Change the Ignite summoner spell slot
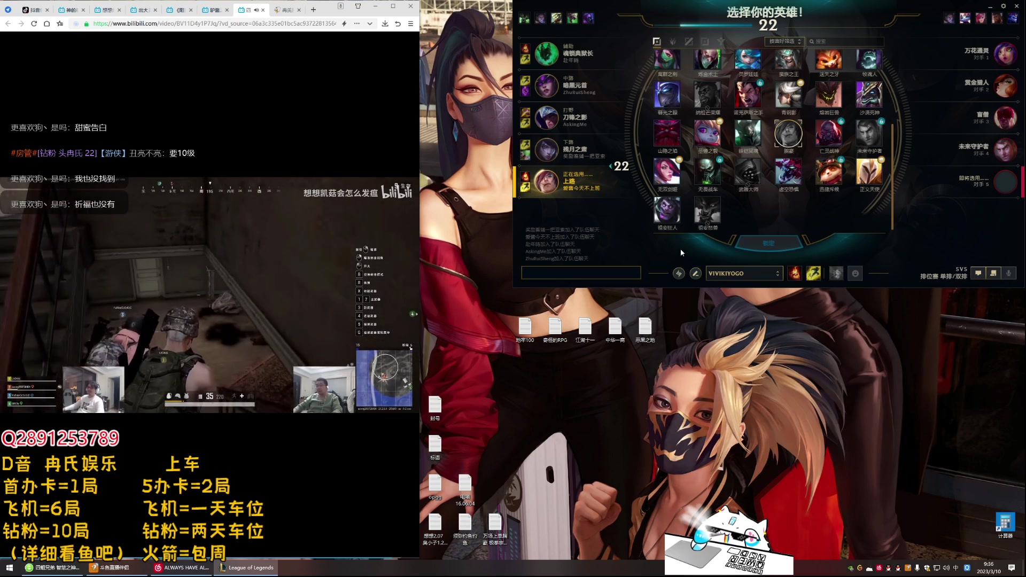Screen dimensions: 1026x577 pyautogui.click(x=795, y=274)
